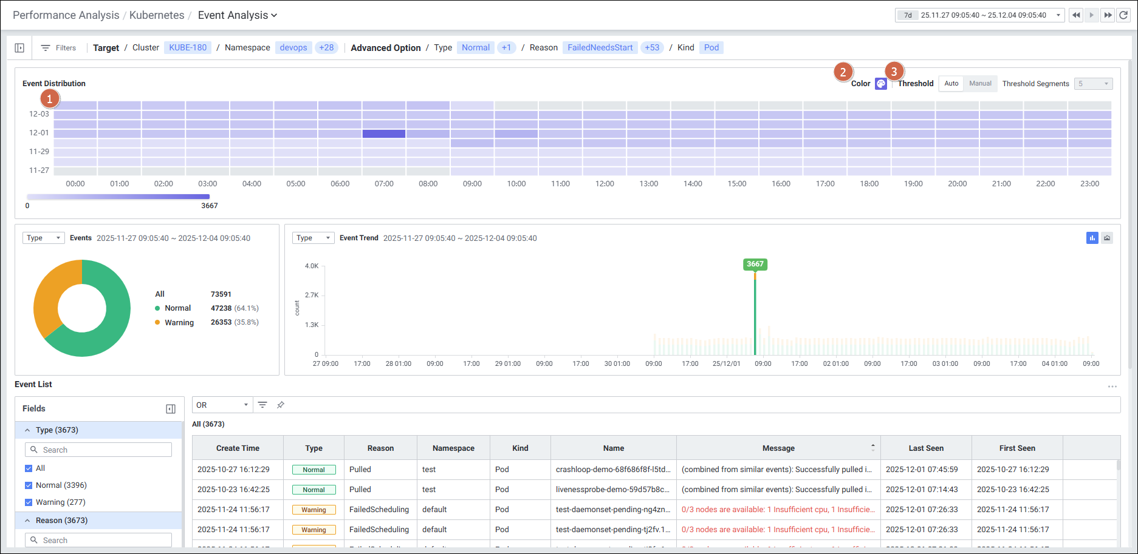This screenshot has width=1138, height=554.
Task: Click the refresh icon in the top bar
Action: click(x=1123, y=15)
